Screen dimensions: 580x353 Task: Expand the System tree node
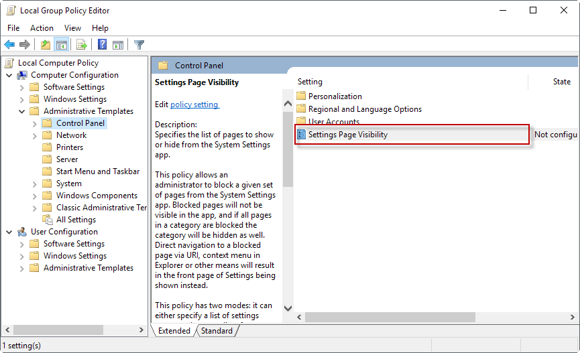point(34,184)
